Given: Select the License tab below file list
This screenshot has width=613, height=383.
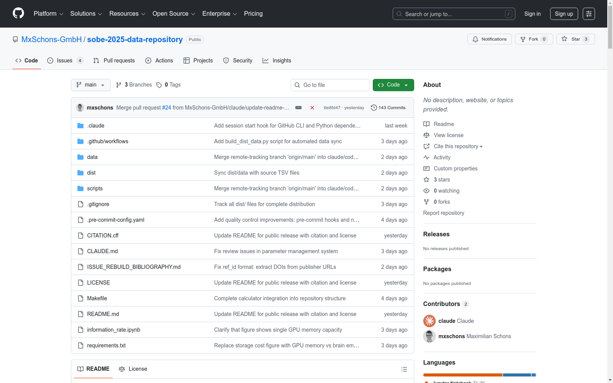Looking at the screenshot, I should point(133,369).
